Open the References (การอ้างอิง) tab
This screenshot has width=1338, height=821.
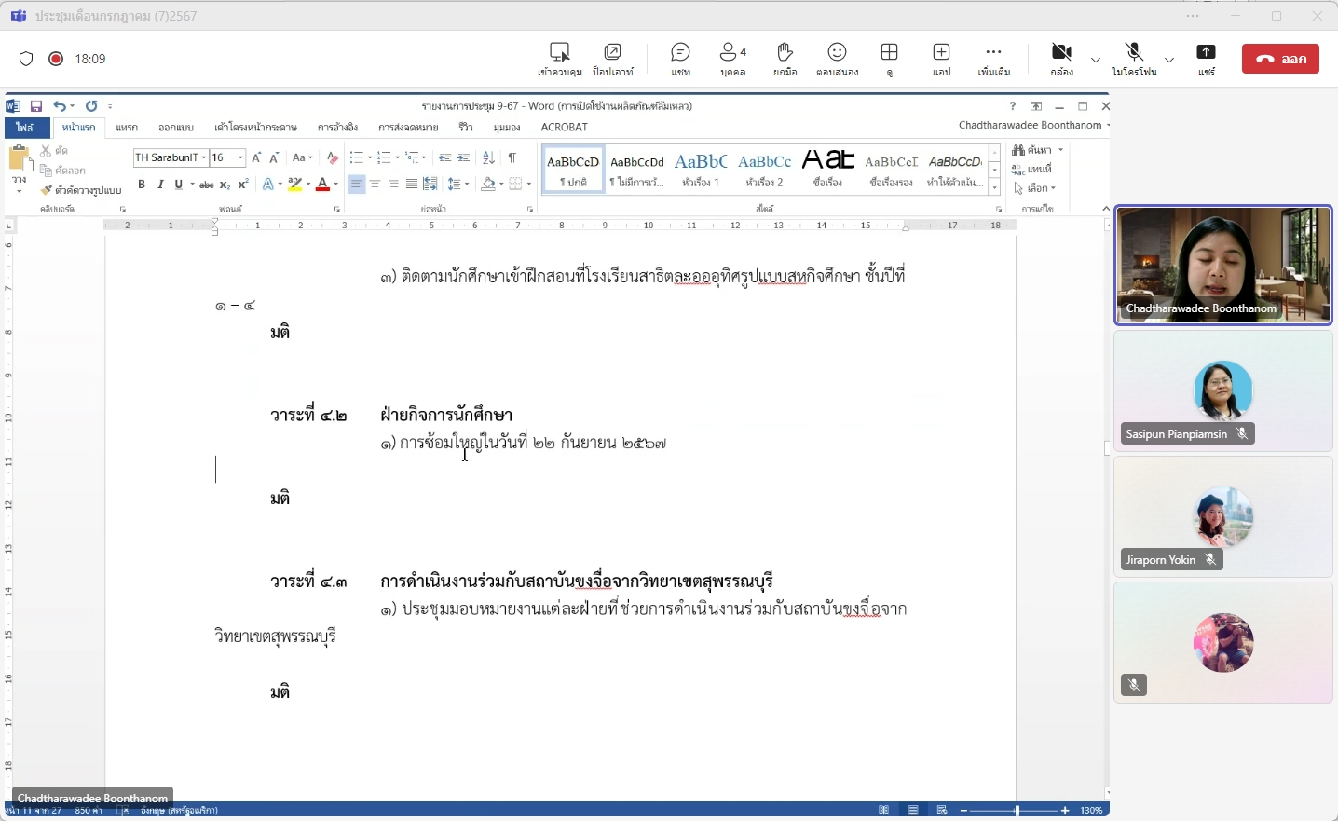pyautogui.click(x=338, y=127)
